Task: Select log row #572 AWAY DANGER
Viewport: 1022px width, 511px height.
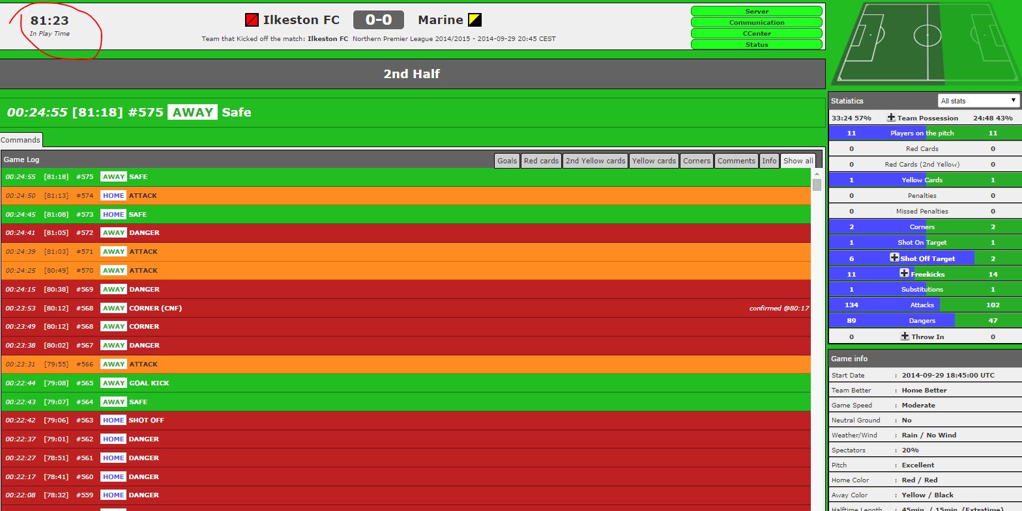Action: click(x=405, y=233)
